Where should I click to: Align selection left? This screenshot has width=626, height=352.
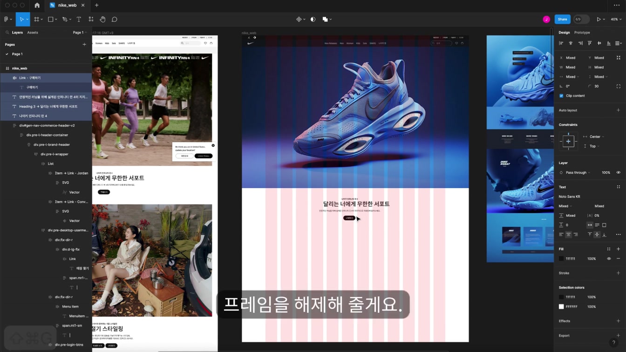(561, 43)
